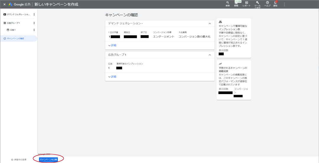This screenshot has height=163, width=319.
Task: Open three-dot menu for 広告 1
Action: tap(34, 30)
